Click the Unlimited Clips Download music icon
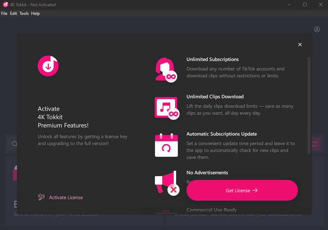The image size is (328, 230). pyautogui.click(x=167, y=108)
